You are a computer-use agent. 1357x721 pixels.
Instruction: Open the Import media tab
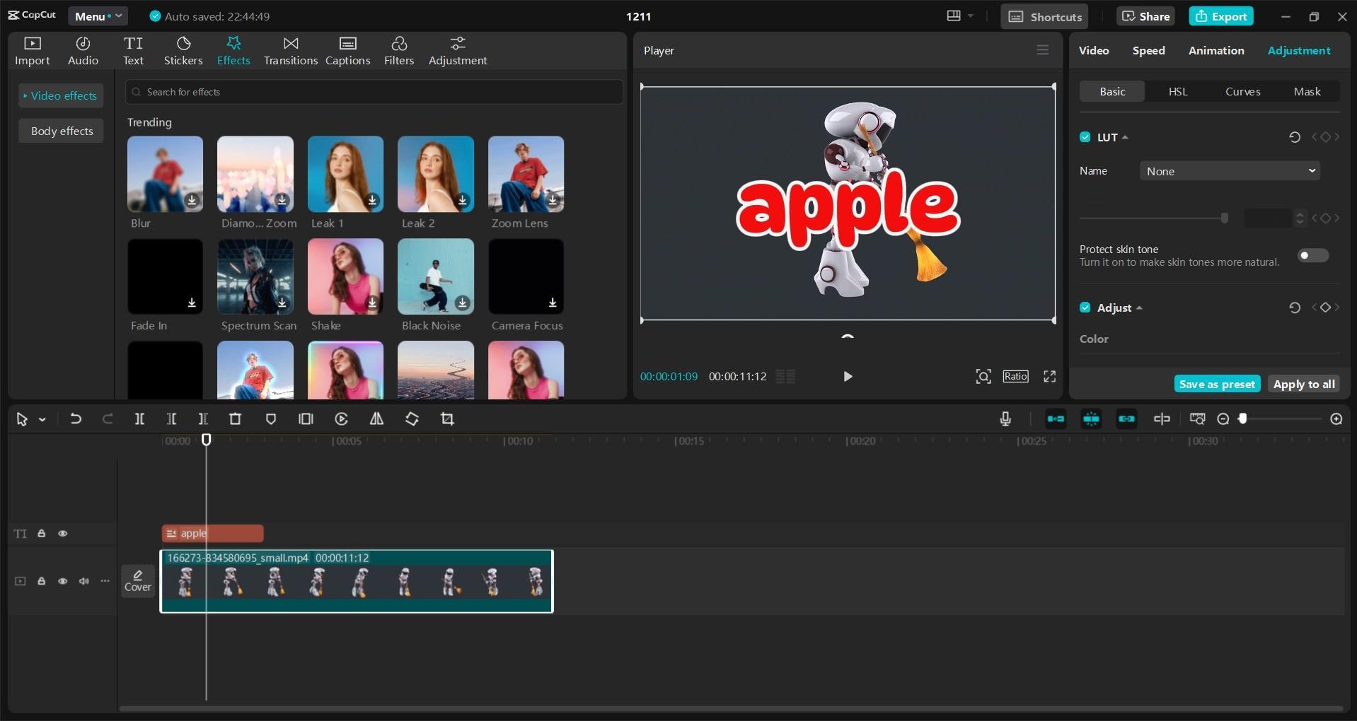[x=33, y=51]
